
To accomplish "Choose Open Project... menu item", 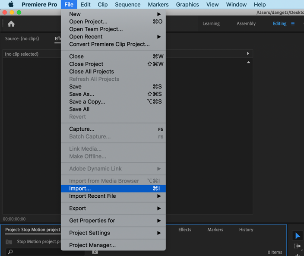I will [113, 22].
